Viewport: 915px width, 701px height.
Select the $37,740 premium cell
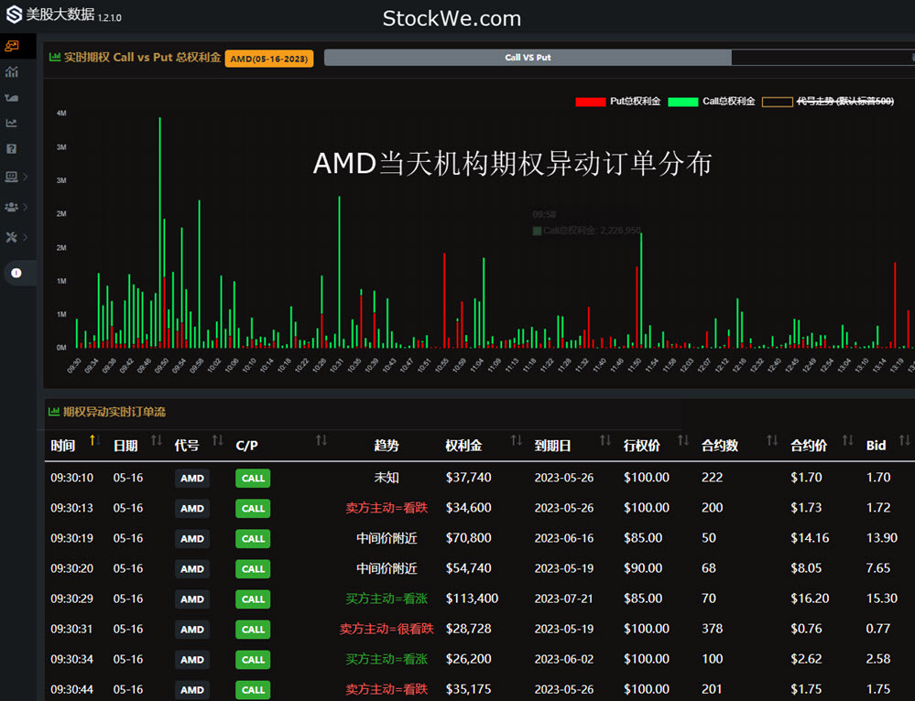(x=468, y=478)
